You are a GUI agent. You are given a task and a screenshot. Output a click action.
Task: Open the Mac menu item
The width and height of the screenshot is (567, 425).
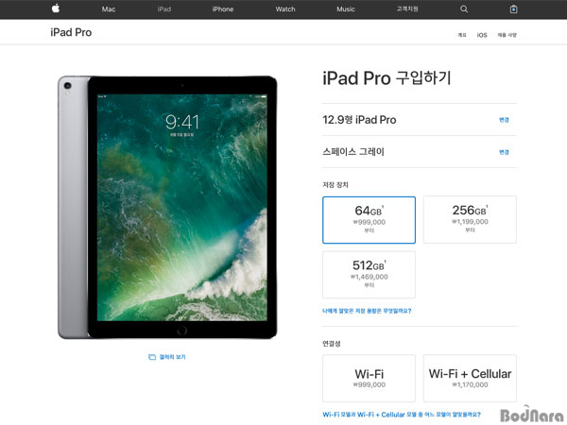[109, 9]
